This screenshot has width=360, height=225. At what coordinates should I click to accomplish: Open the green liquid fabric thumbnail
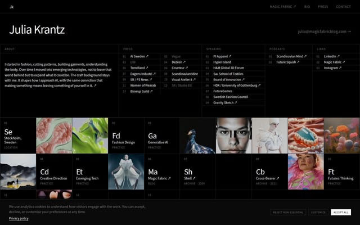[90, 136]
